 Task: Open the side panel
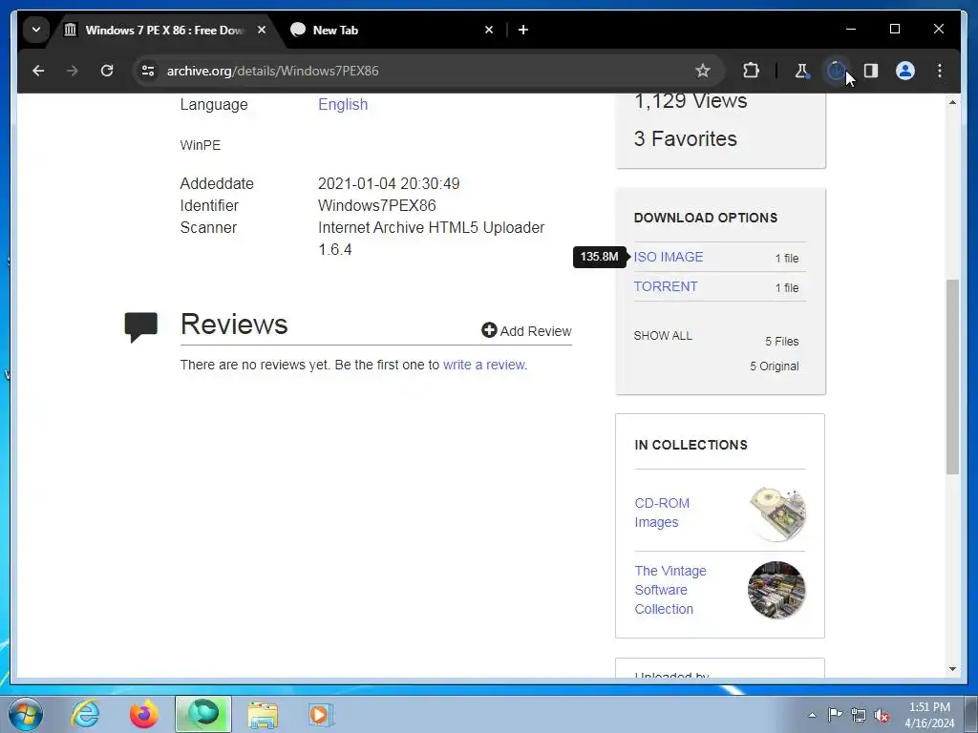(x=871, y=71)
